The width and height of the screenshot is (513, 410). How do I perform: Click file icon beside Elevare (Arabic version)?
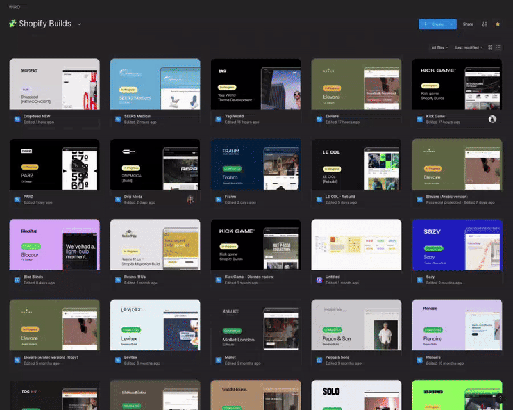(420, 199)
